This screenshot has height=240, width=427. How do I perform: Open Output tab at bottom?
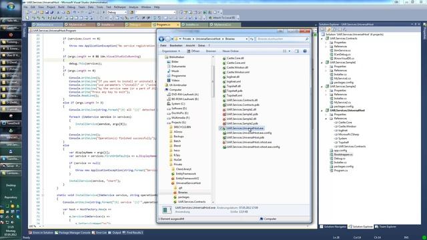coord(115,233)
